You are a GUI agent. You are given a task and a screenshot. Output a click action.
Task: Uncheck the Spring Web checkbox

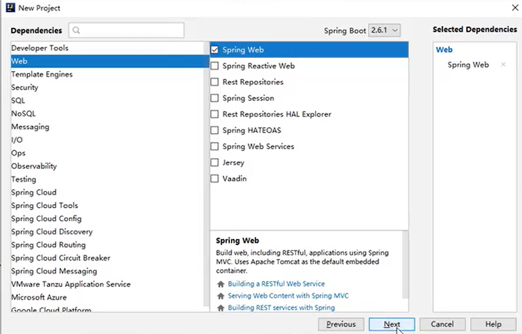215,50
